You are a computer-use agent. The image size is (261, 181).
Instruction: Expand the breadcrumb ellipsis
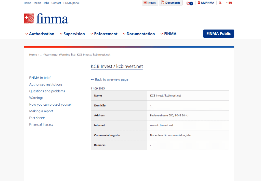tap(41, 55)
